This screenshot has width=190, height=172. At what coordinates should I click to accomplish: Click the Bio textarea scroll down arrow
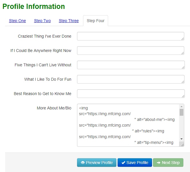coord(181,139)
